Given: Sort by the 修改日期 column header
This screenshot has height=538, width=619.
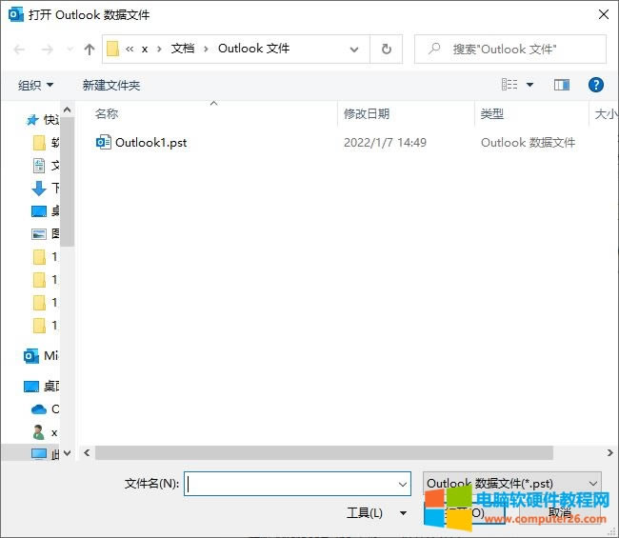Looking at the screenshot, I should (367, 114).
